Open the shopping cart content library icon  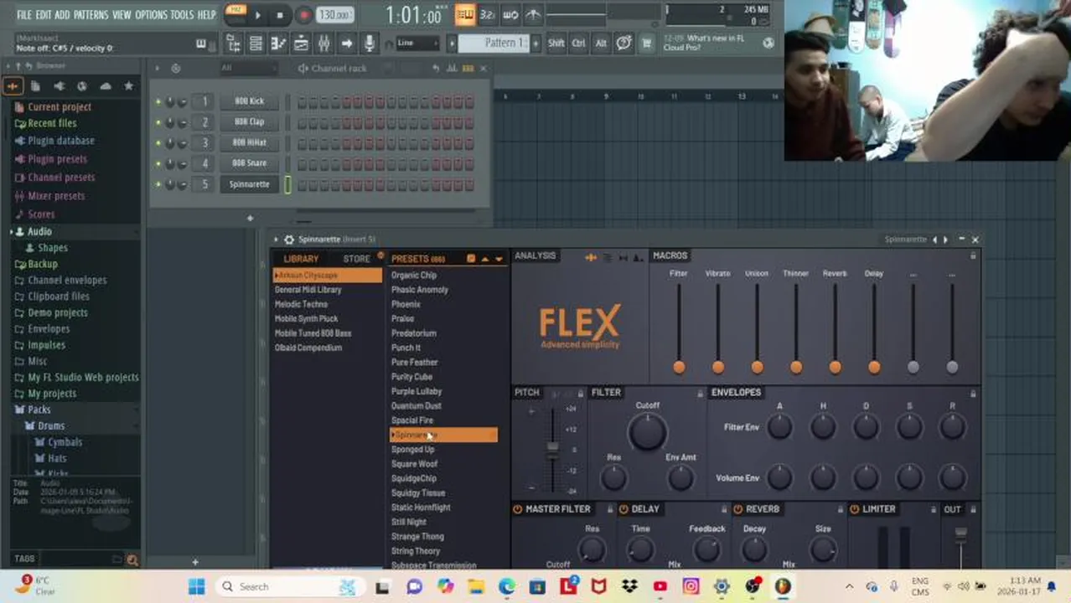pyautogui.click(x=646, y=44)
